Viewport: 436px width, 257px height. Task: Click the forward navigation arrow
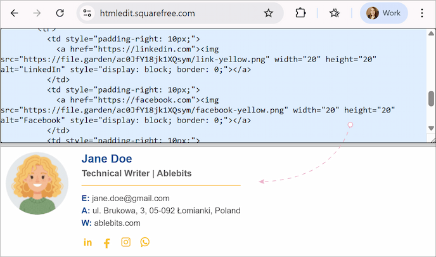point(37,13)
